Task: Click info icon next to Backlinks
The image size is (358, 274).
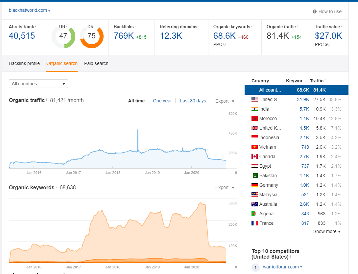Action: tap(135, 26)
